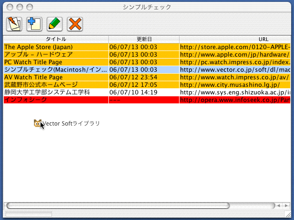294x220 pixels.
Task: Sort by the タイトル column header
Action: pyautogui.click(x=56, y=39)
